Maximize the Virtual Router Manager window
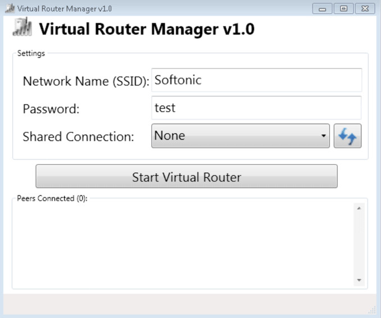The width and height of the screenshot is (381, 318). pos(343,9)
